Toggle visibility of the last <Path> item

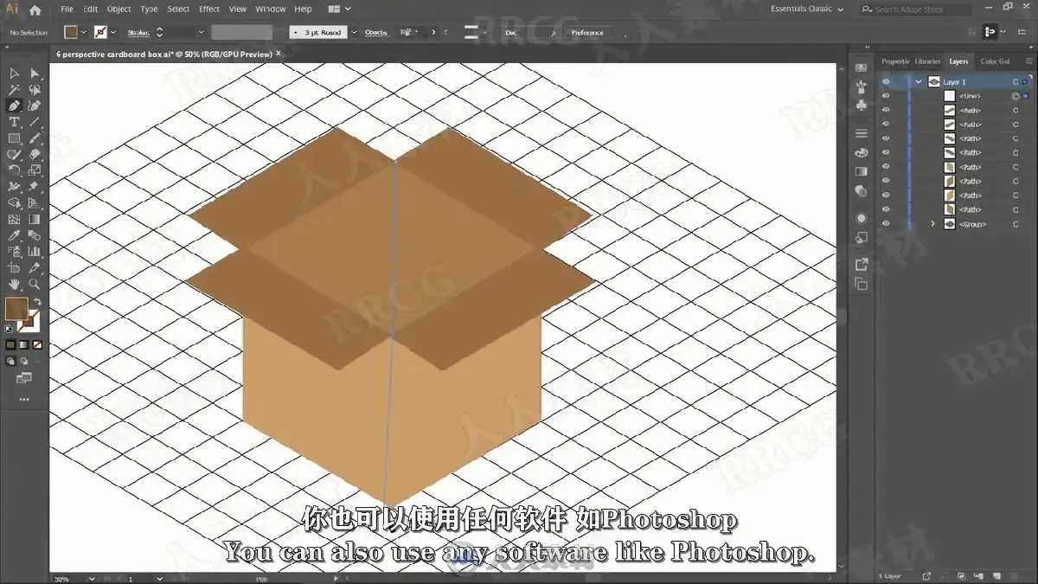[x=886, y=209]
